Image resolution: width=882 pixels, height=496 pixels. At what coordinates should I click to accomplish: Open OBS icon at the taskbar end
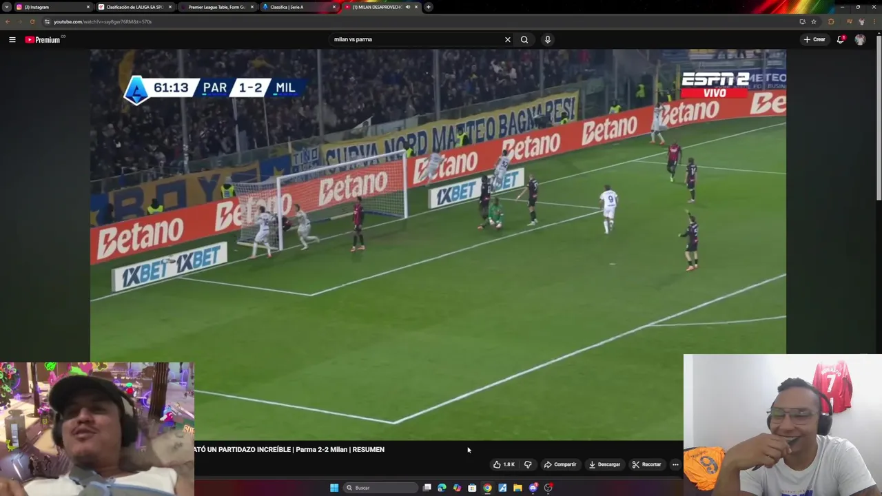[x=548, y=488]
